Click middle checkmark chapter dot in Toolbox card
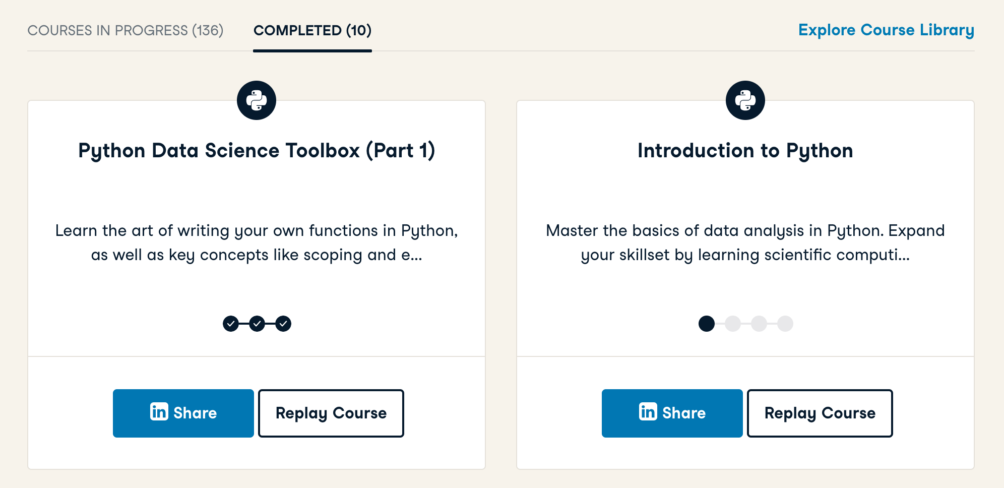 tap(257, 324)
